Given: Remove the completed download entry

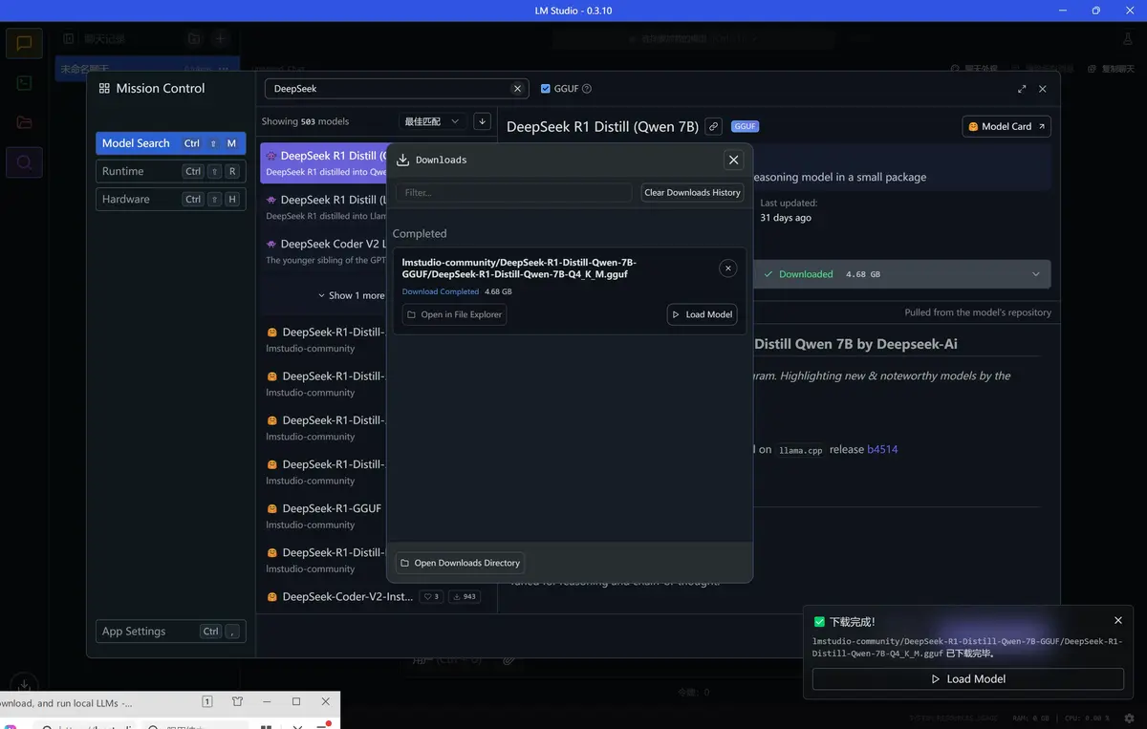Looking at the screenshot, I should coord(728,268).
